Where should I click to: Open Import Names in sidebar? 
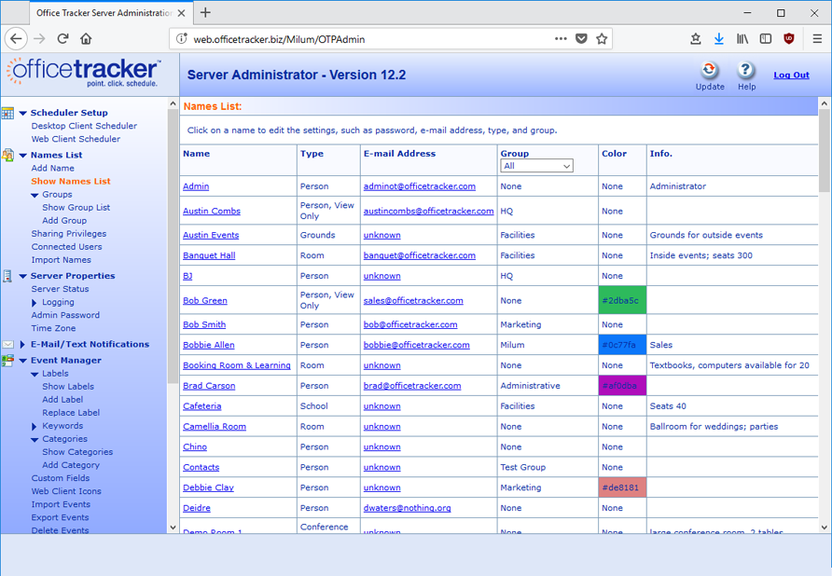61,260
